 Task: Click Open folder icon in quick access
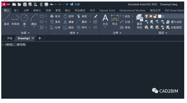click(x=19, y=5)
